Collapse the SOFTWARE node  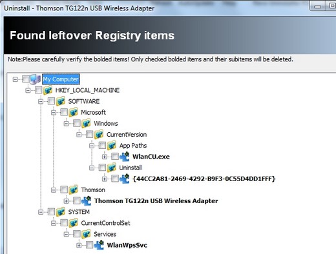click(41, 101)
